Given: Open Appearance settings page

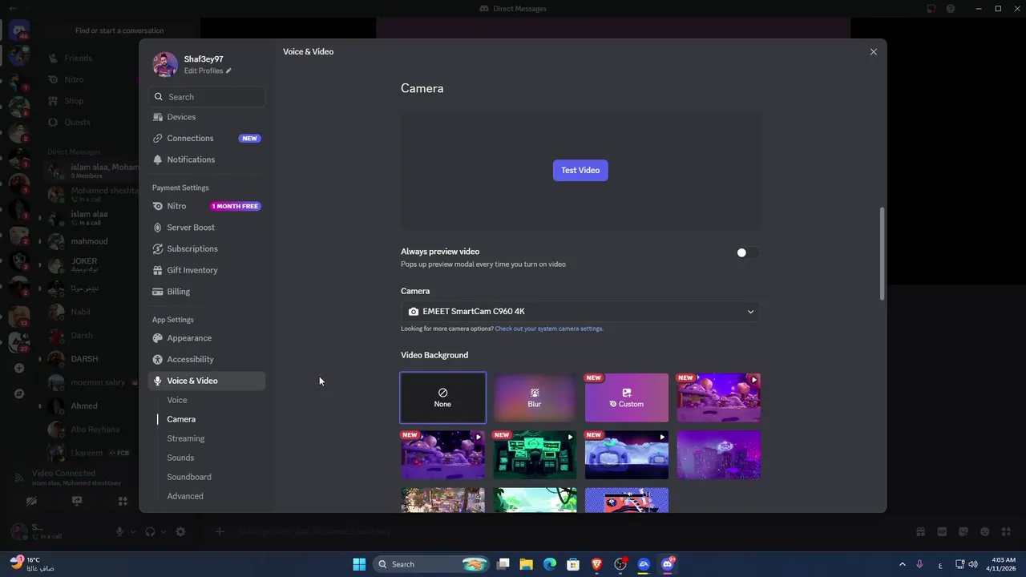Looking at the screenshot, I should click(207, 338).
